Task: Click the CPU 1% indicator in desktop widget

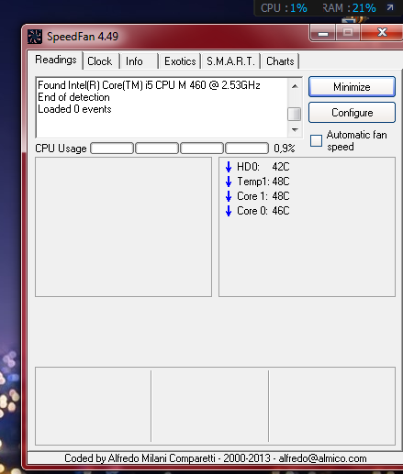Action: 284,8
